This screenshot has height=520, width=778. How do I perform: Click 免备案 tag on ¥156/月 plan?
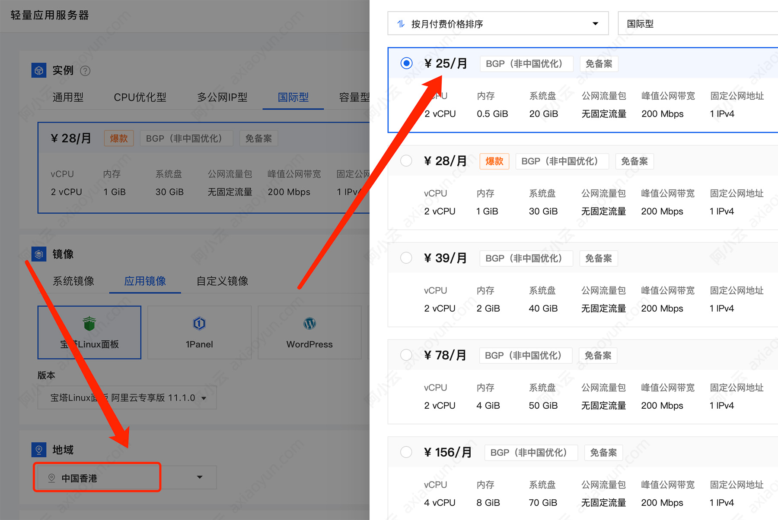tap(603, 453)
